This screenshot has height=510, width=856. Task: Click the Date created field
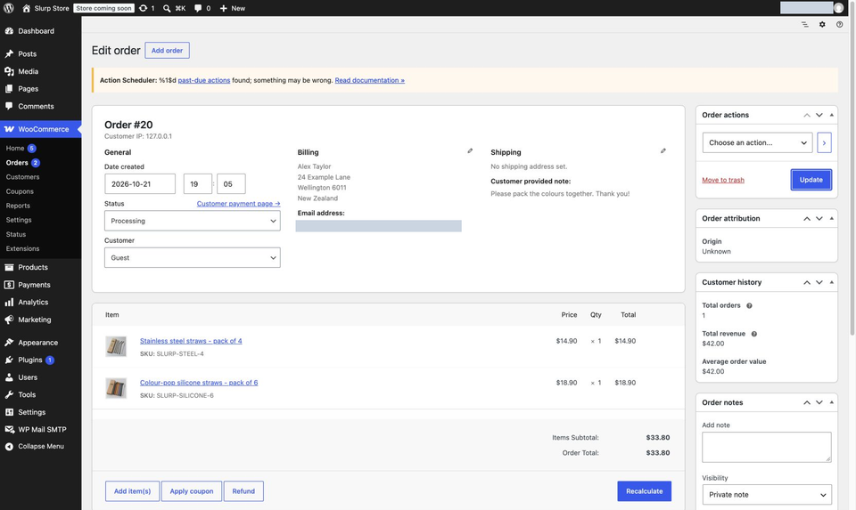click(x=140, y=183)
